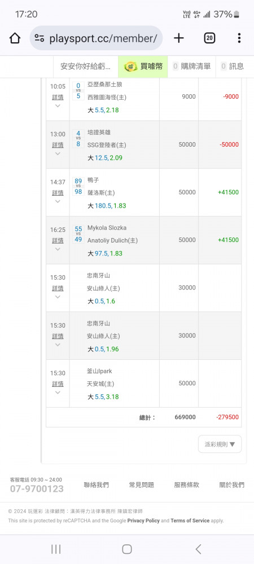Tap the 買噱幣 coin button
254x564 pixels.
pos(143,66)
